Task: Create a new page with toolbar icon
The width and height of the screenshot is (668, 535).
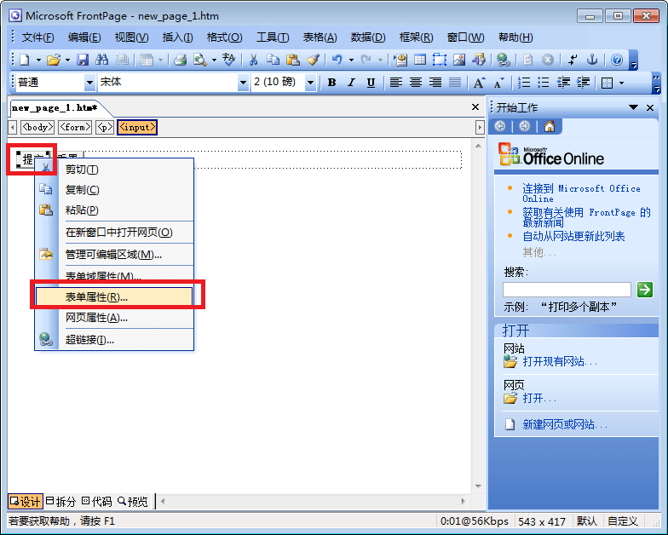Action: pyautogui.click(x=25, y=60)
